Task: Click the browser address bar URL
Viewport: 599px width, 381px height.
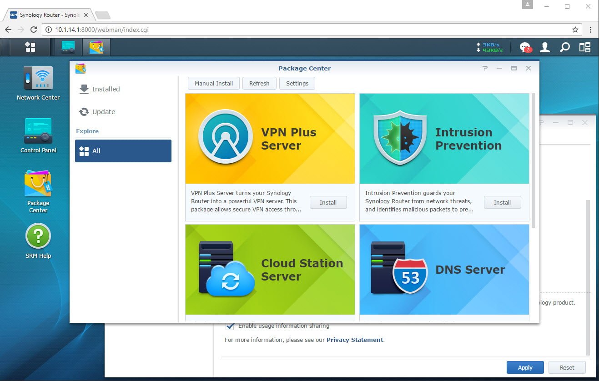Action: (102, 30)
